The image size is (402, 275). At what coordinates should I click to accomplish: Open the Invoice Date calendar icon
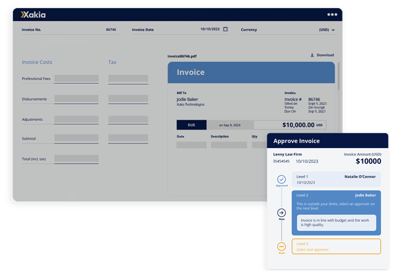[225, 29]
